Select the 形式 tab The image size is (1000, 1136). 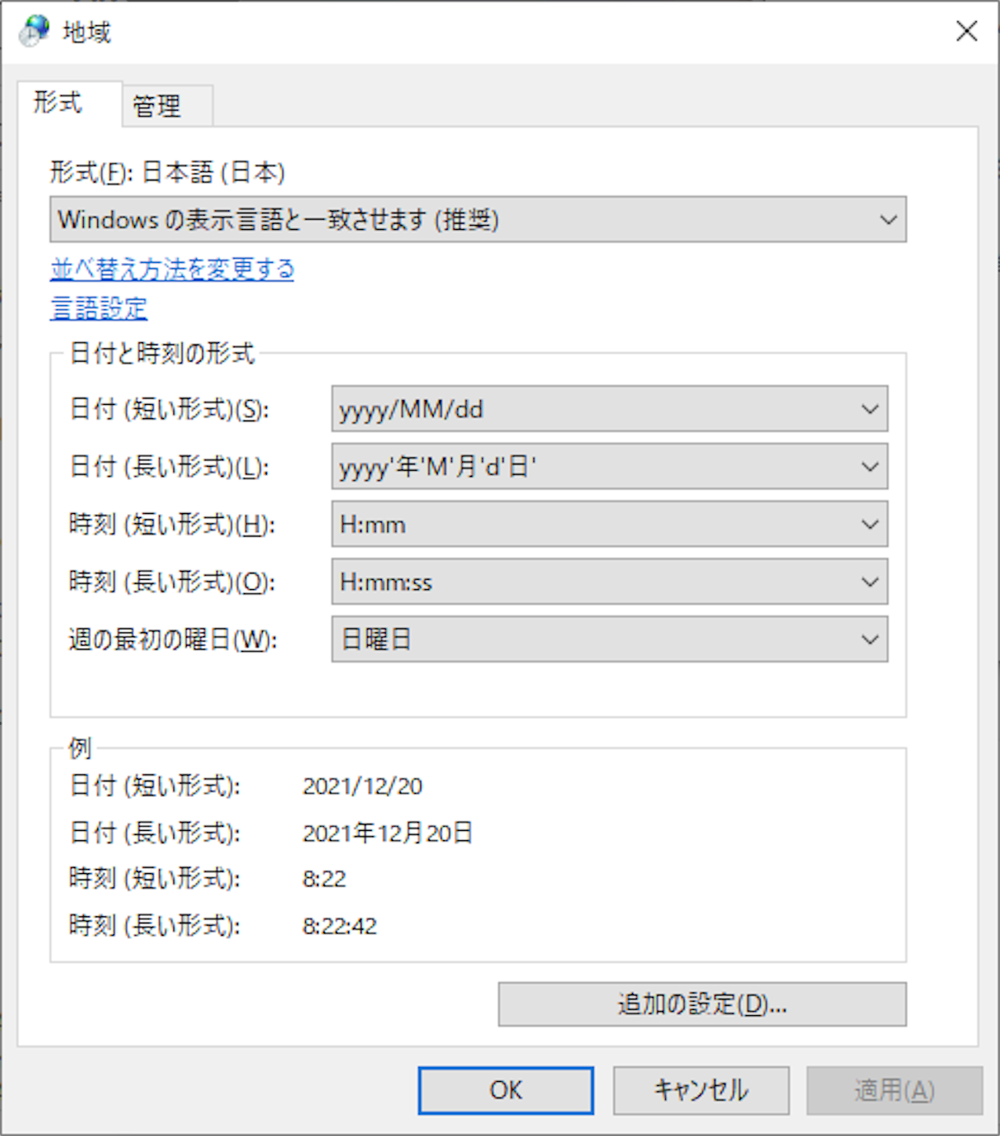point(59,102)
